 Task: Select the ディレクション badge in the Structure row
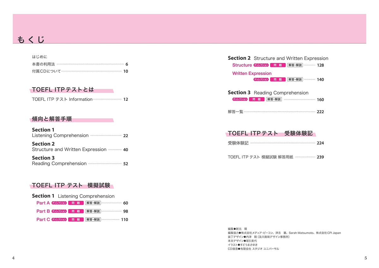(x=261, y=65)
